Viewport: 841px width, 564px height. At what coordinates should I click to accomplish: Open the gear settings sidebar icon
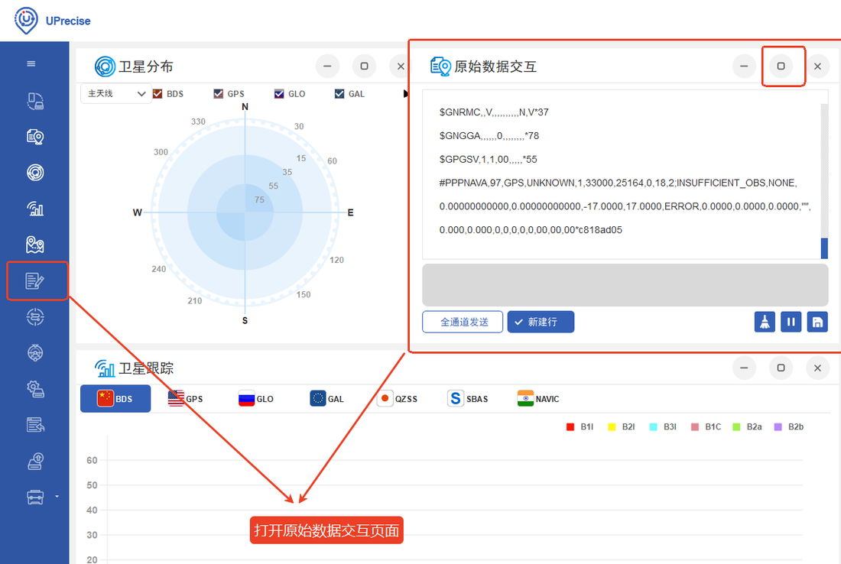(35, 389)
